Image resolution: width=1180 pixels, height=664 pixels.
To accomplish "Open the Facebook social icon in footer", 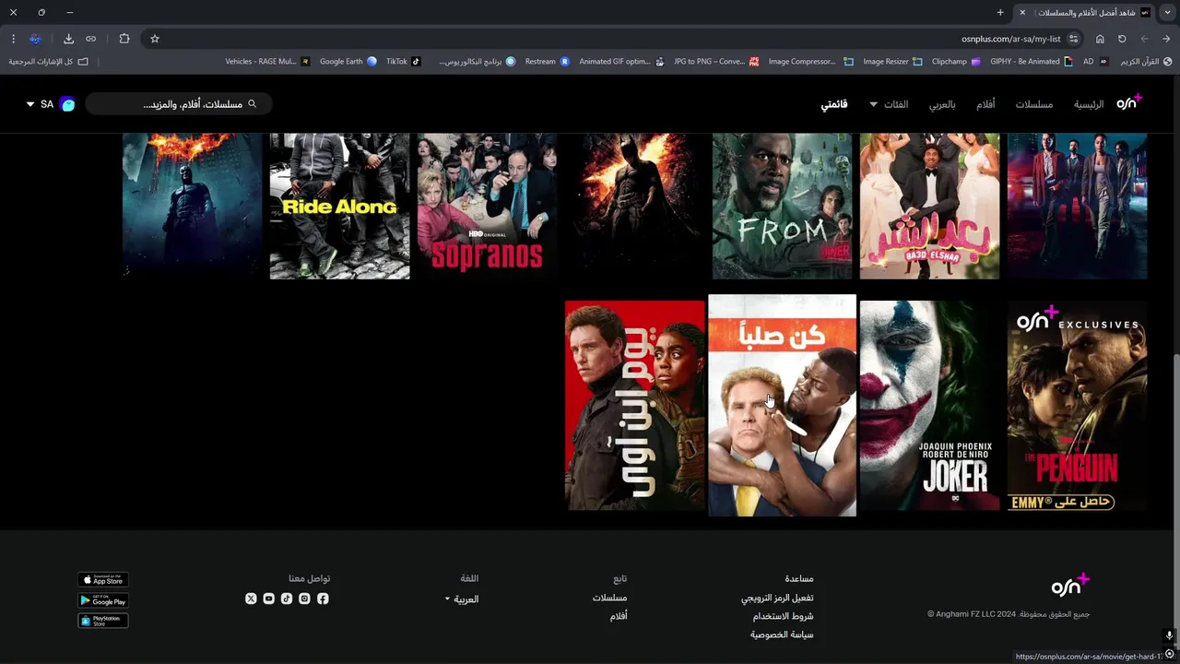I will 323,599.
